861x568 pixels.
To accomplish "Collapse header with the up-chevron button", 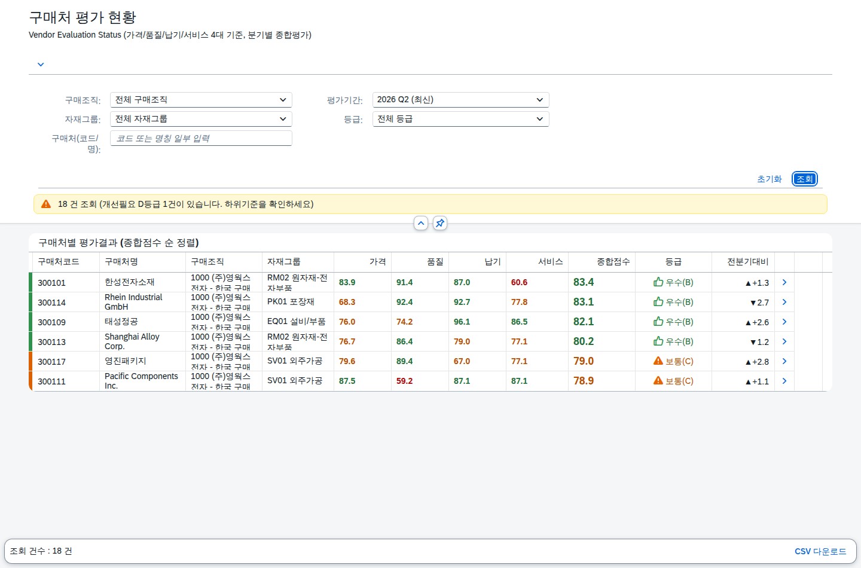I will tap(421, 223).
